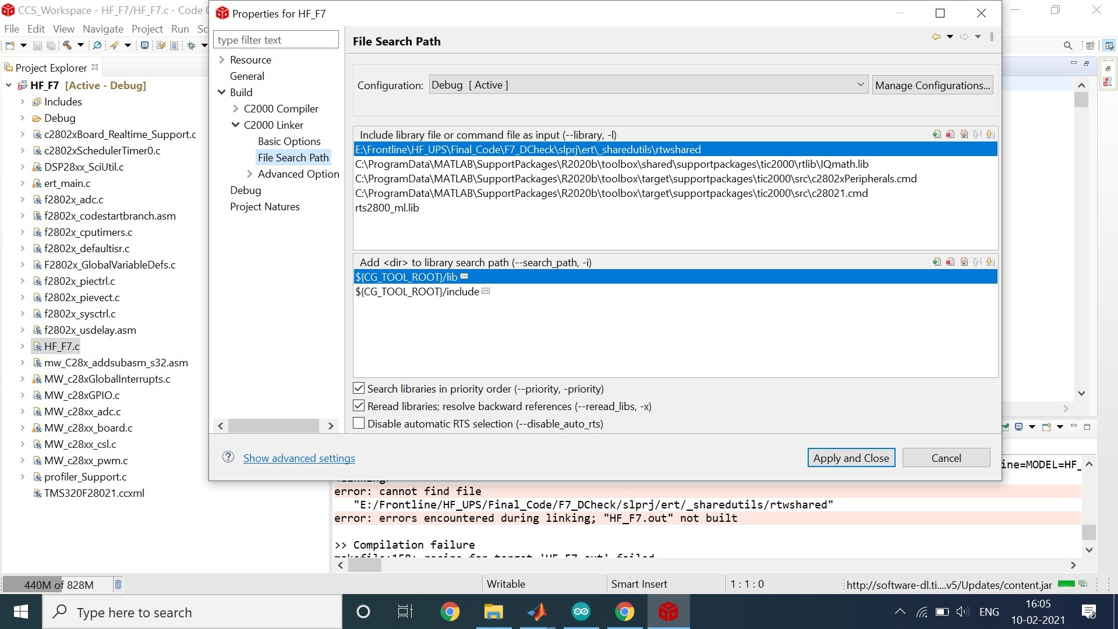Expand the Includes folder in Project Explorer
The width and height of the screenshot is (1118, 629).
[x=23, y=101]
